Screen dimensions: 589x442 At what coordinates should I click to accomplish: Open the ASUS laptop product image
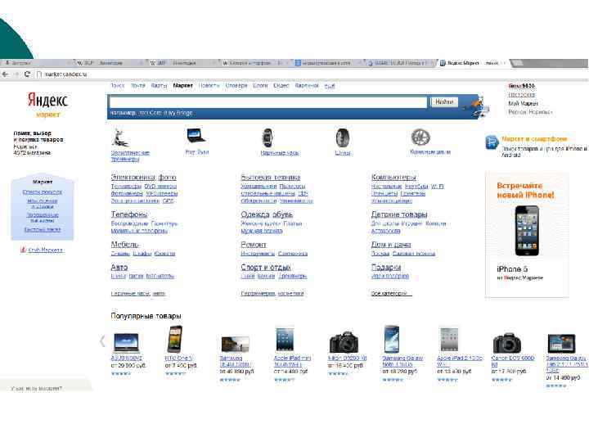(x=126, y=343)
